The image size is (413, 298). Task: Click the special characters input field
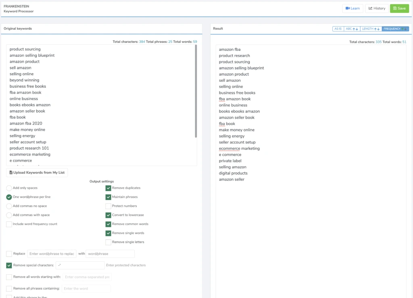[x=80, y=265]
